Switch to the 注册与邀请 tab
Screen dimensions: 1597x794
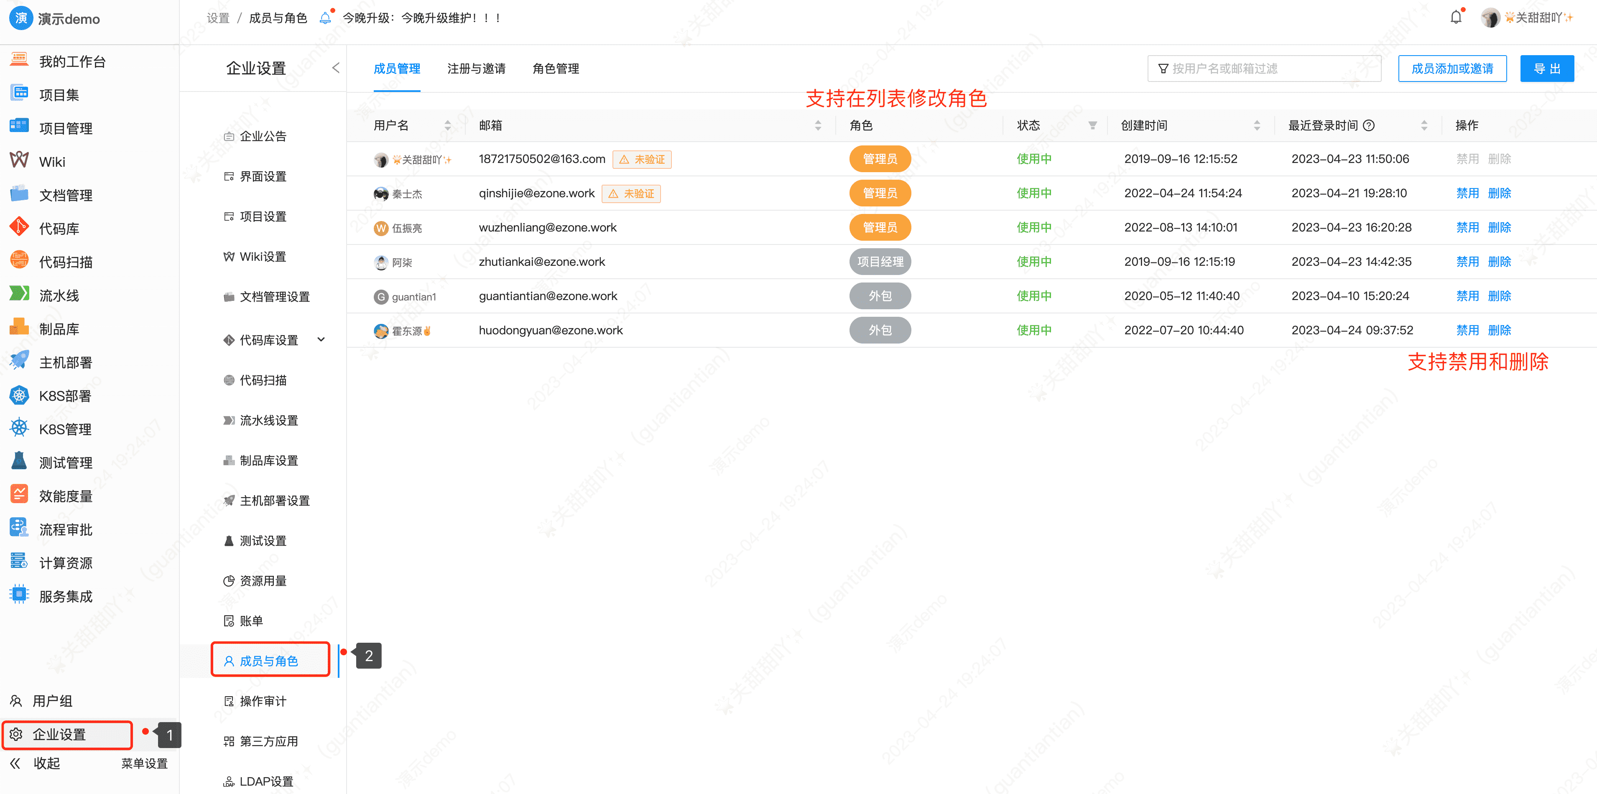pyautogui.click(x=475, y=69)
